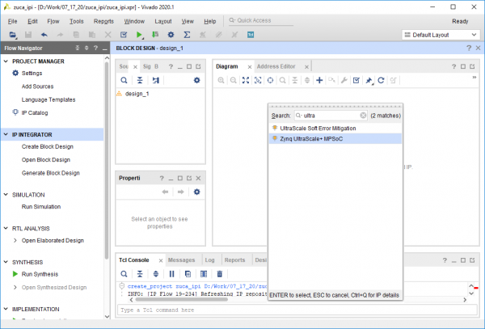
Task: Click search icon in Sources panel
Action: [124, 80]
